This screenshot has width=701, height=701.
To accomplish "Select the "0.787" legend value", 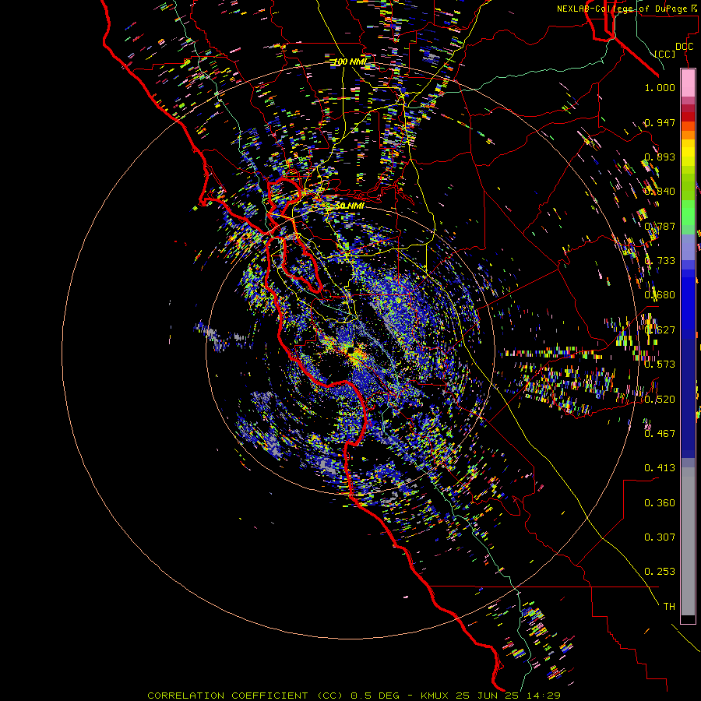I will click(x=660, y=226).
